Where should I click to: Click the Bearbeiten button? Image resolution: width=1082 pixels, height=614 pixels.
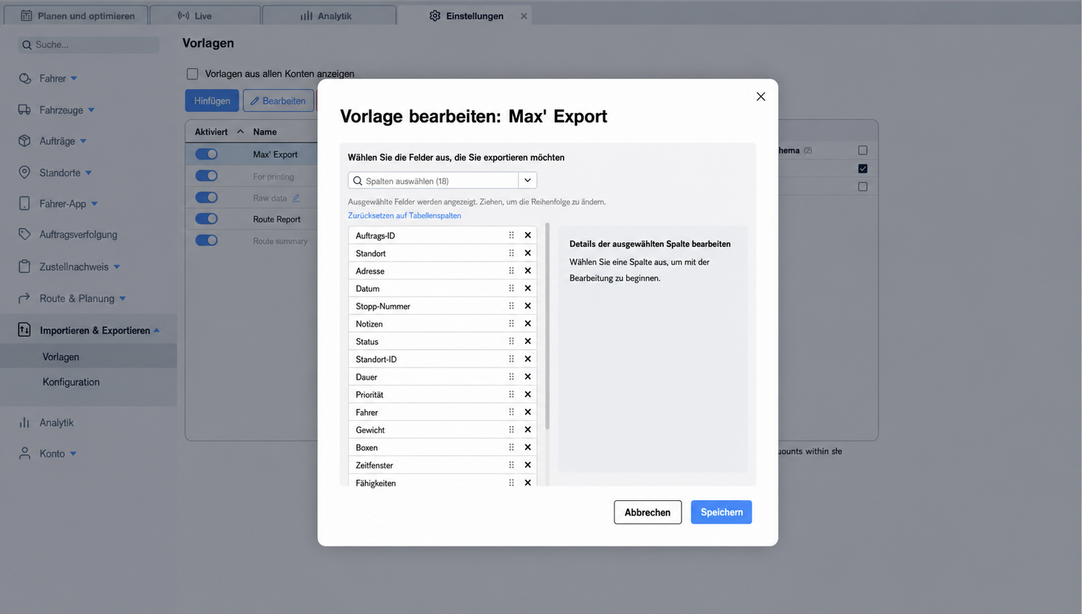279,100
